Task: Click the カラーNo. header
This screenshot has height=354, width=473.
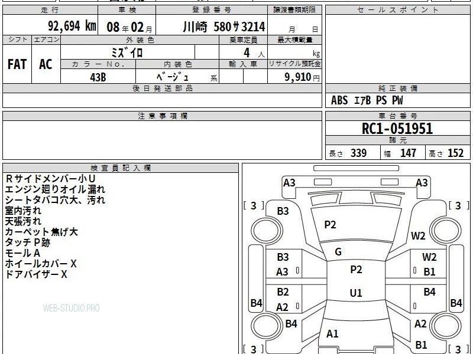Action: coord(98,64)
